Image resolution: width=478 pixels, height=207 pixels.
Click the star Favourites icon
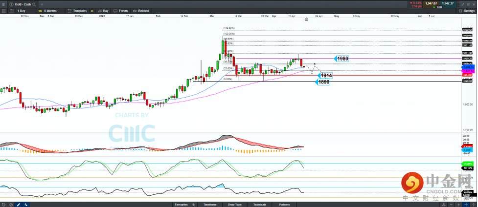[x=193, y=205]
